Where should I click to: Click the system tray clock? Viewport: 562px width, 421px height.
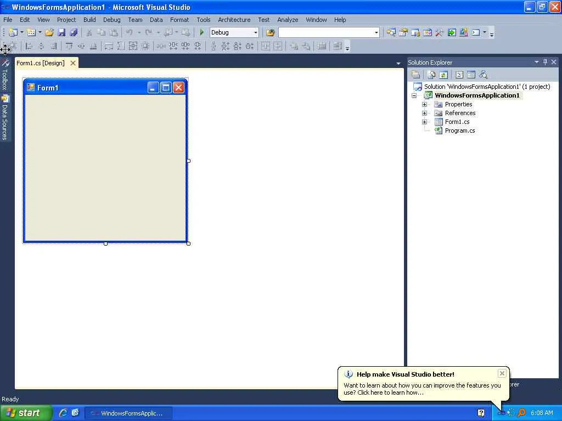pyautogui.click(x=542, y=413)
